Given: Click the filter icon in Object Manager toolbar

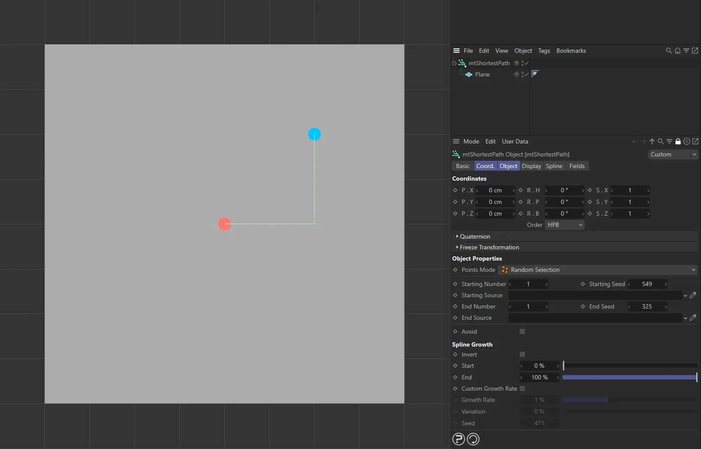Looking at the screenshot, I should pyautogui.click(x=686, y=51).
